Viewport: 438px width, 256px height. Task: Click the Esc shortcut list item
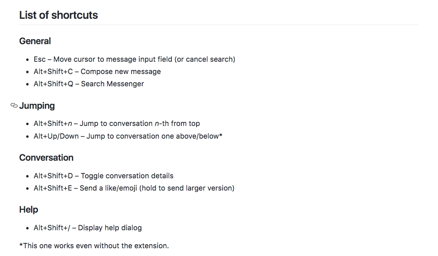coord(134,59)
